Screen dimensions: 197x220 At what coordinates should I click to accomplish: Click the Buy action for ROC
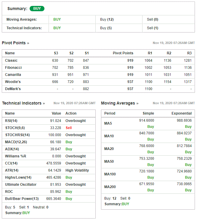69,192
